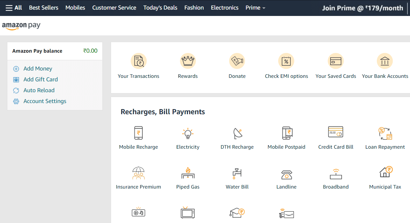
Task: Click the Mobile Recharge label
Action: point(138,147)
